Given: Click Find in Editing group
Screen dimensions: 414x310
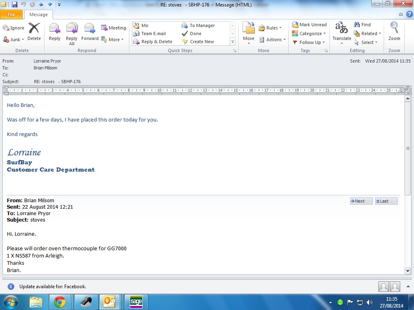Looking at the screenshot, I should 362,25.
